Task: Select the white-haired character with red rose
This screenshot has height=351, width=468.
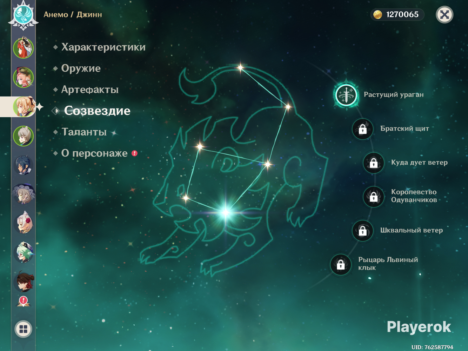Action: (x=23, y=223)
